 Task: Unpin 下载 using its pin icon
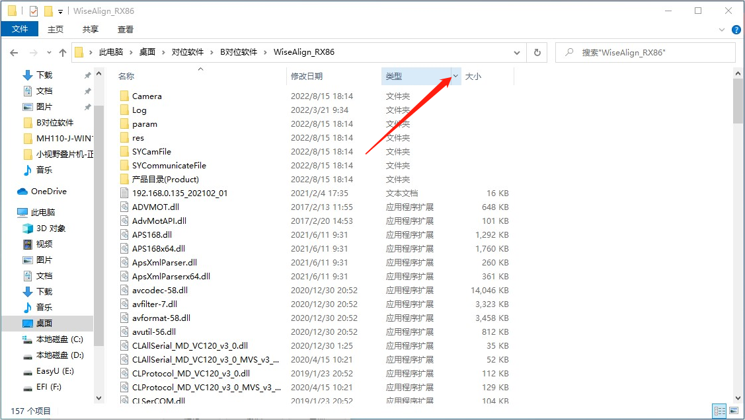[x=87, y=75]
